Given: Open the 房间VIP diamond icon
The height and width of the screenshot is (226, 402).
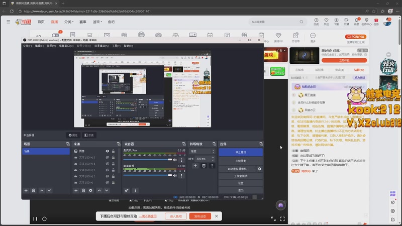Looking at the screenshot, I should (278, 37).
